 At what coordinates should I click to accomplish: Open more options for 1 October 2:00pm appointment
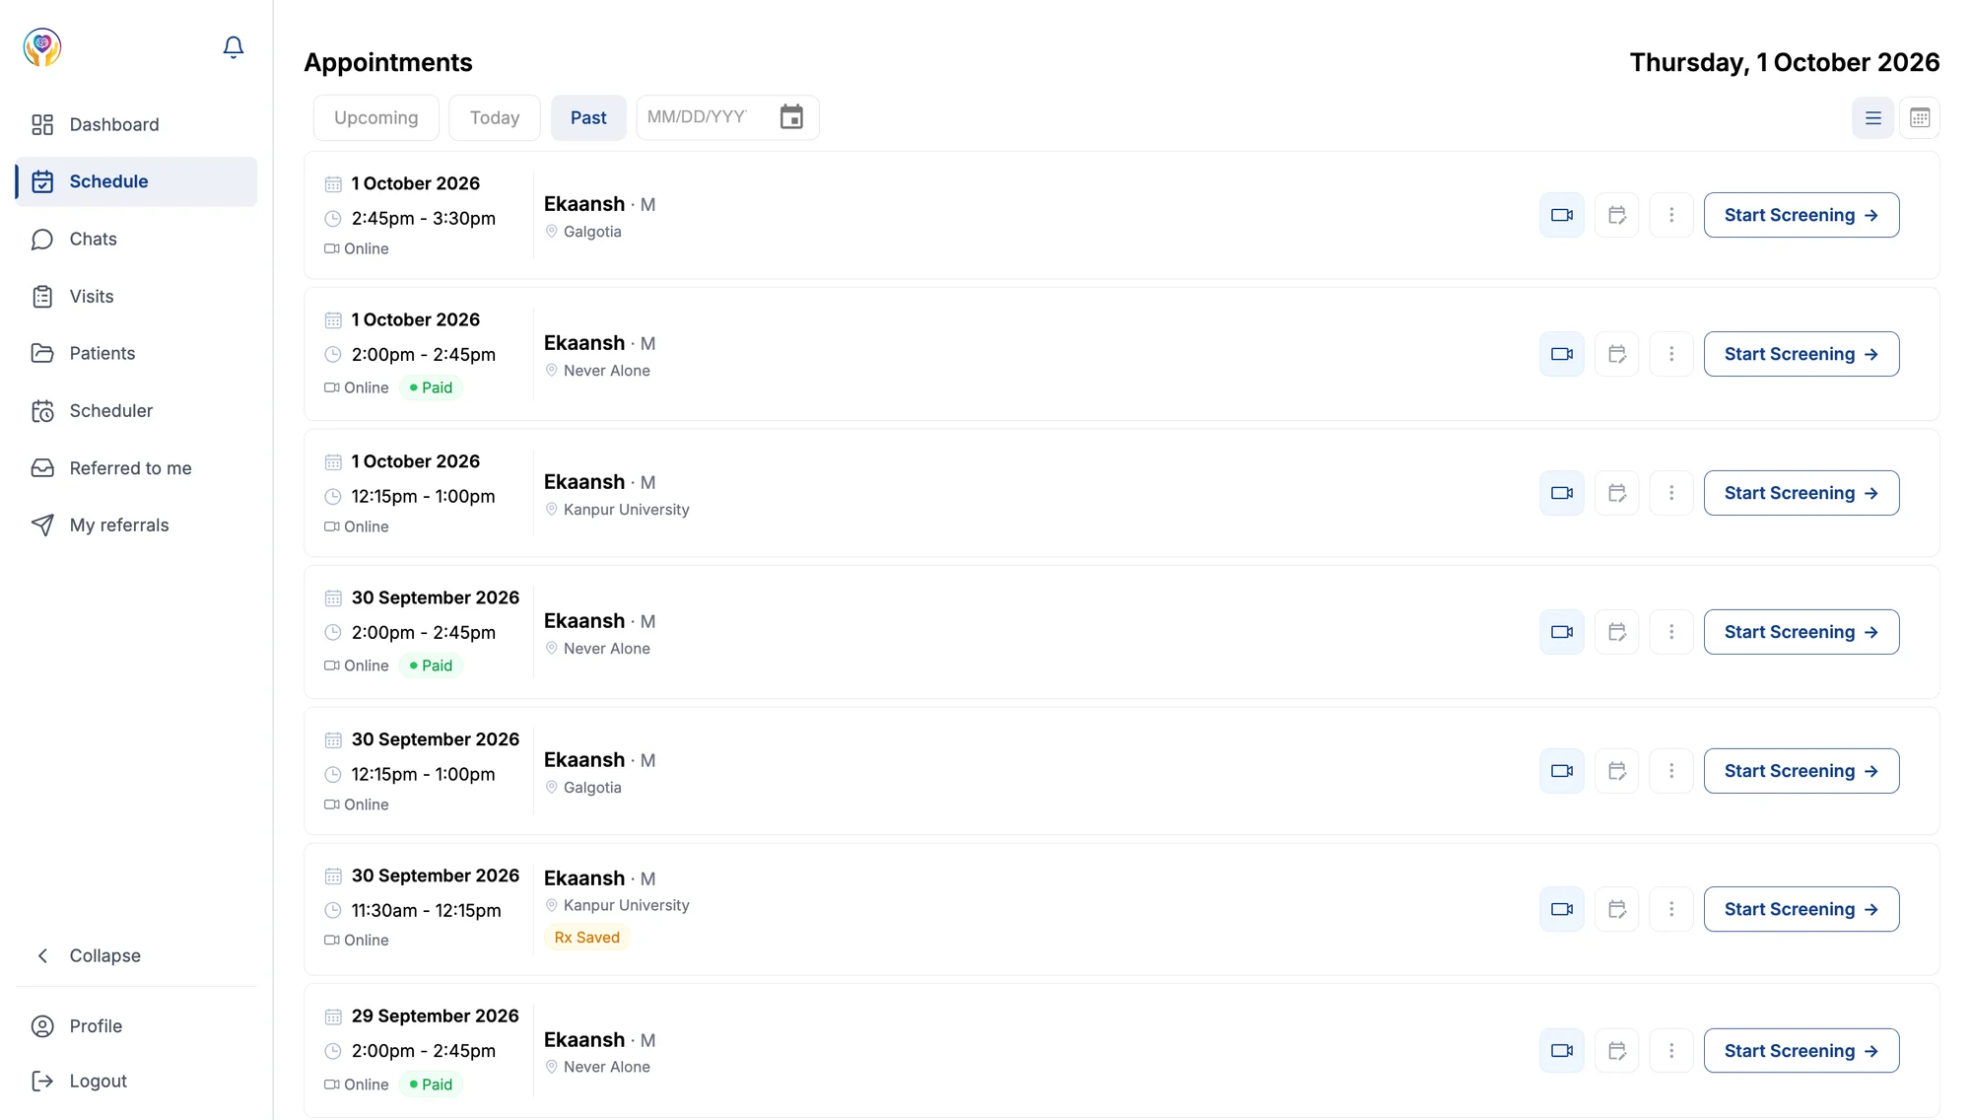[x=1671, y=354]
